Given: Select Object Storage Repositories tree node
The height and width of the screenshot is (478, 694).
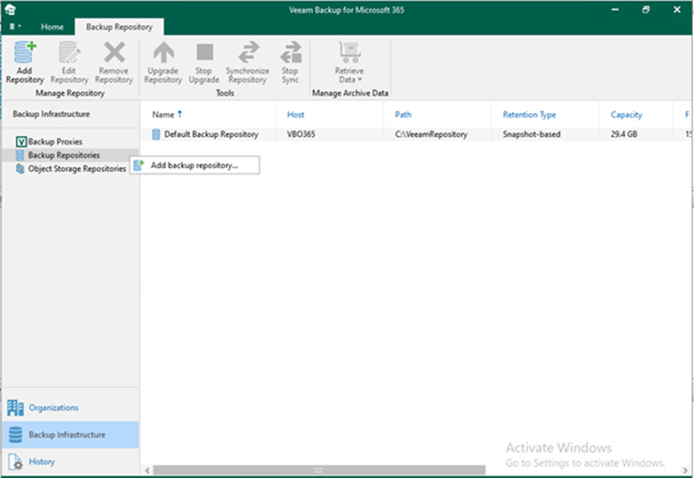Looking at the screenshot, I should click(x=77, y=169).
